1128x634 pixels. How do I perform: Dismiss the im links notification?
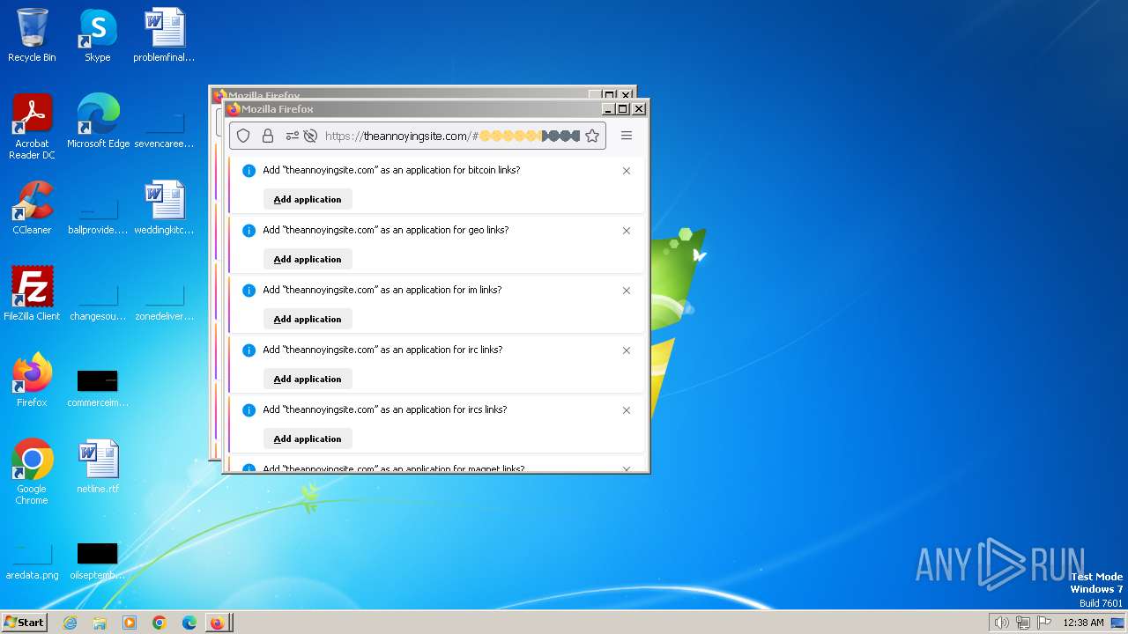click(x=627, y=291)
